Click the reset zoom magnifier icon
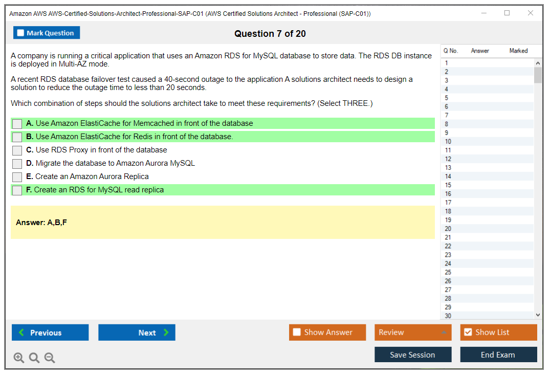 [34, 358]
